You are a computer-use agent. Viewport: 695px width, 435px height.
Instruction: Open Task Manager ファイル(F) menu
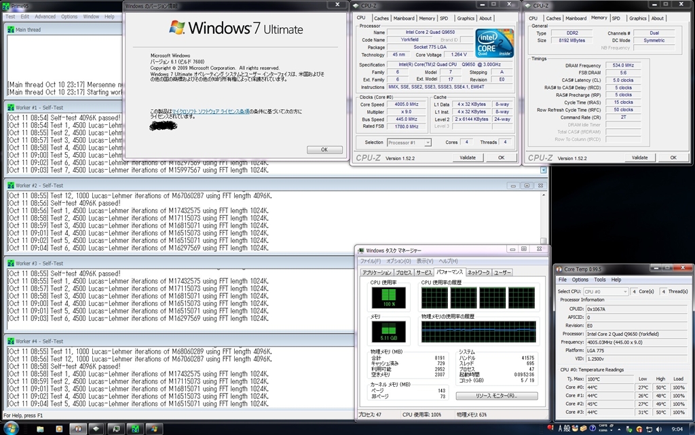tap(370, 261)
